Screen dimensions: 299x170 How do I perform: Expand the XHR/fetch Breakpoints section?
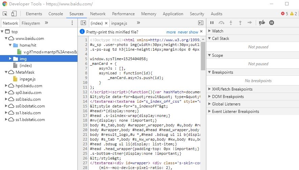pyautogui.click(x=209, y=89)
